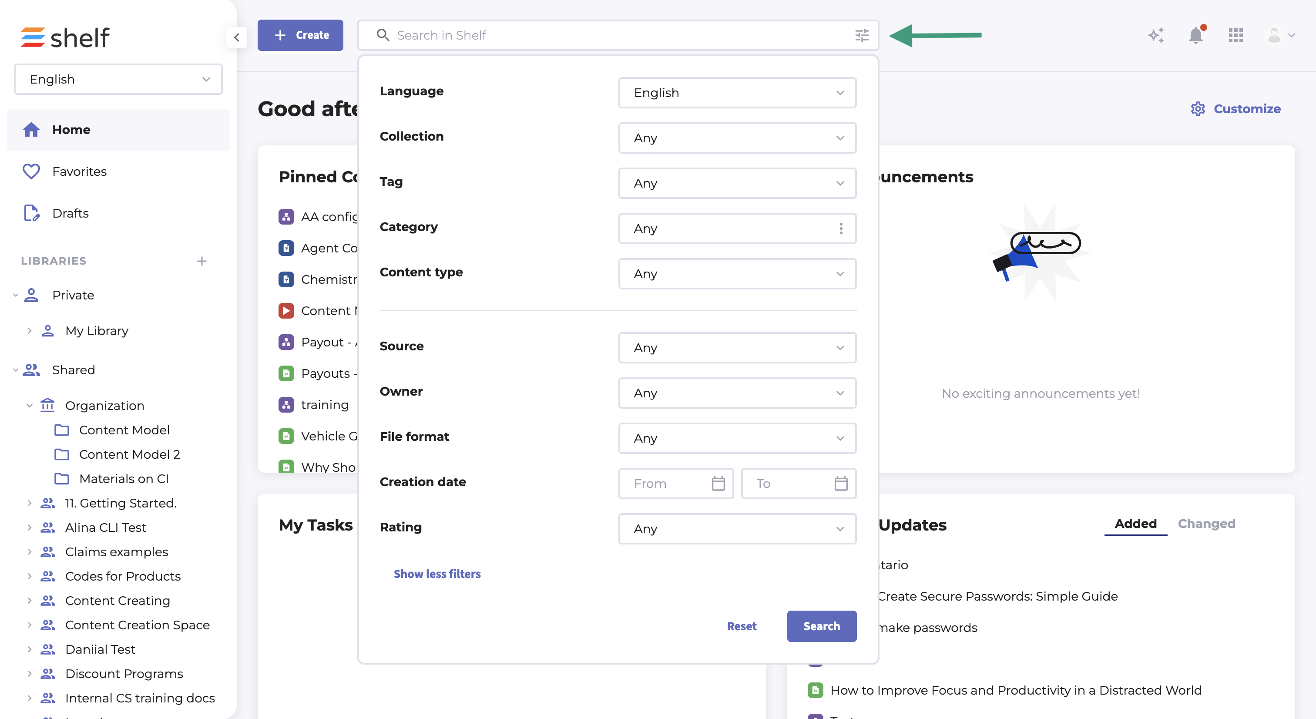
Task: Expand the Claims examples library
Action: point(30,552)
